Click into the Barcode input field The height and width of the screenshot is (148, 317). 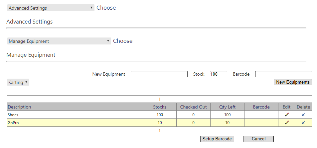click(283, 74)
